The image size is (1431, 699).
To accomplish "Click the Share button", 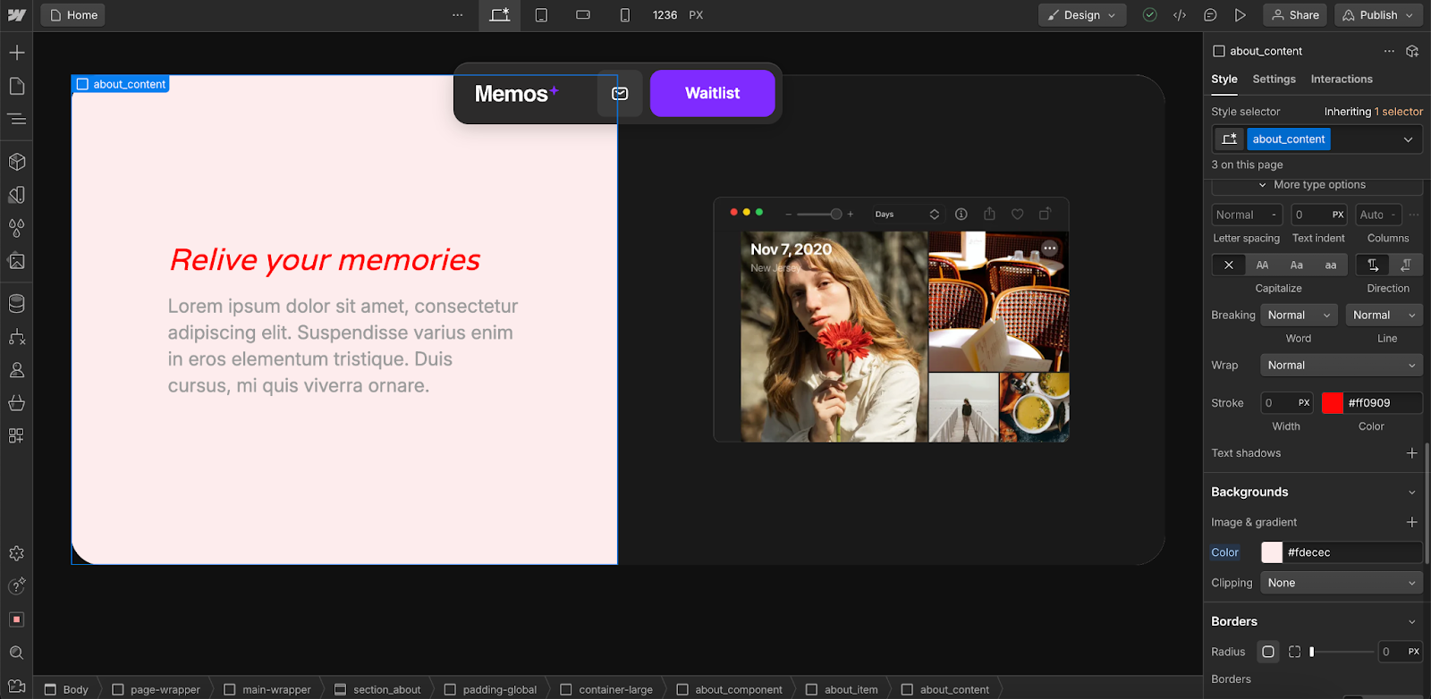I will [1295, 15].
